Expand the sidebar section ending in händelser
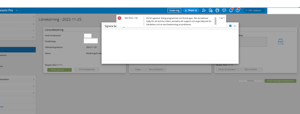The image size is (300, 114). 18,79
